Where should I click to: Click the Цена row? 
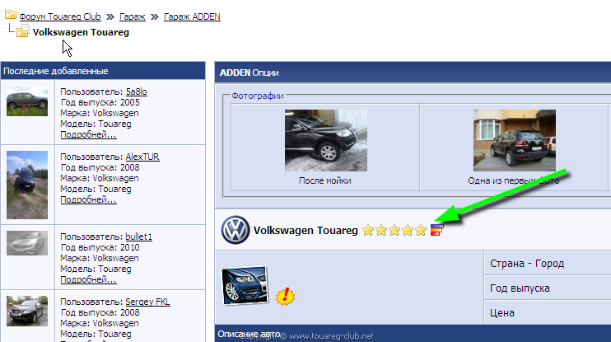point(548,312)
